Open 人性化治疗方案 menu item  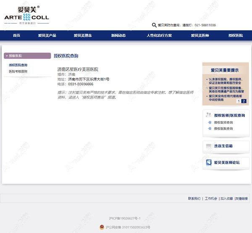159,36
